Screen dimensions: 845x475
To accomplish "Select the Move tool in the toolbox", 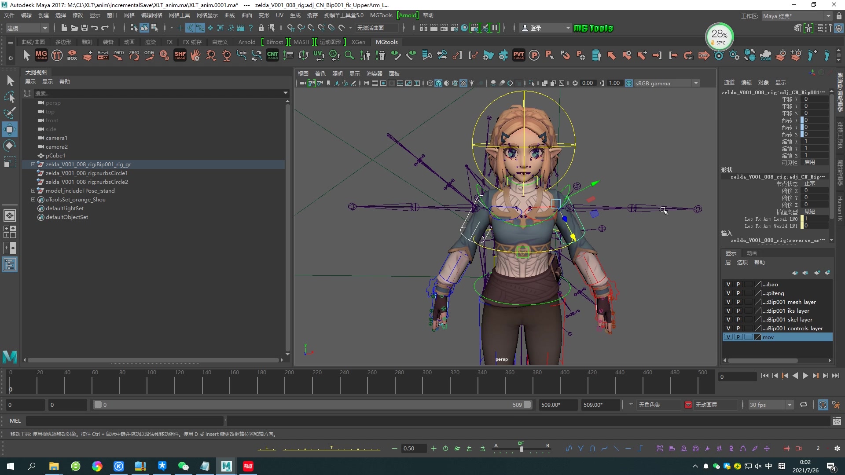I will (10, 129).
